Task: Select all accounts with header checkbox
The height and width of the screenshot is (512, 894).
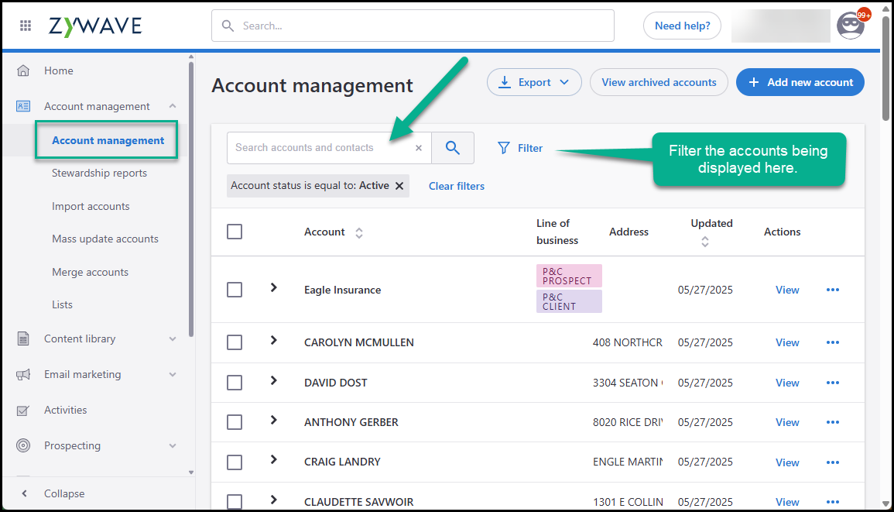Action: [235, 232]
